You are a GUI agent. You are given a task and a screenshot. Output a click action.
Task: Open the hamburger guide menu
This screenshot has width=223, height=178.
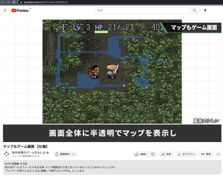(x=5, y=10)
